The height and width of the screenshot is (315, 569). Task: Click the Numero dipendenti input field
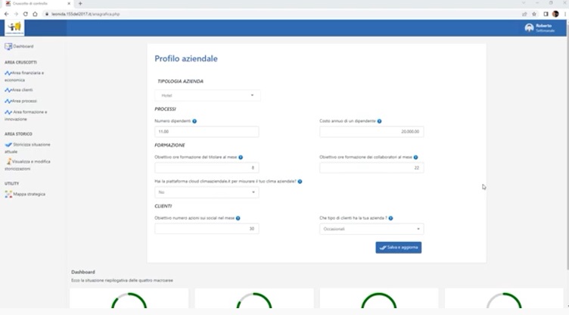click(207, 132)
